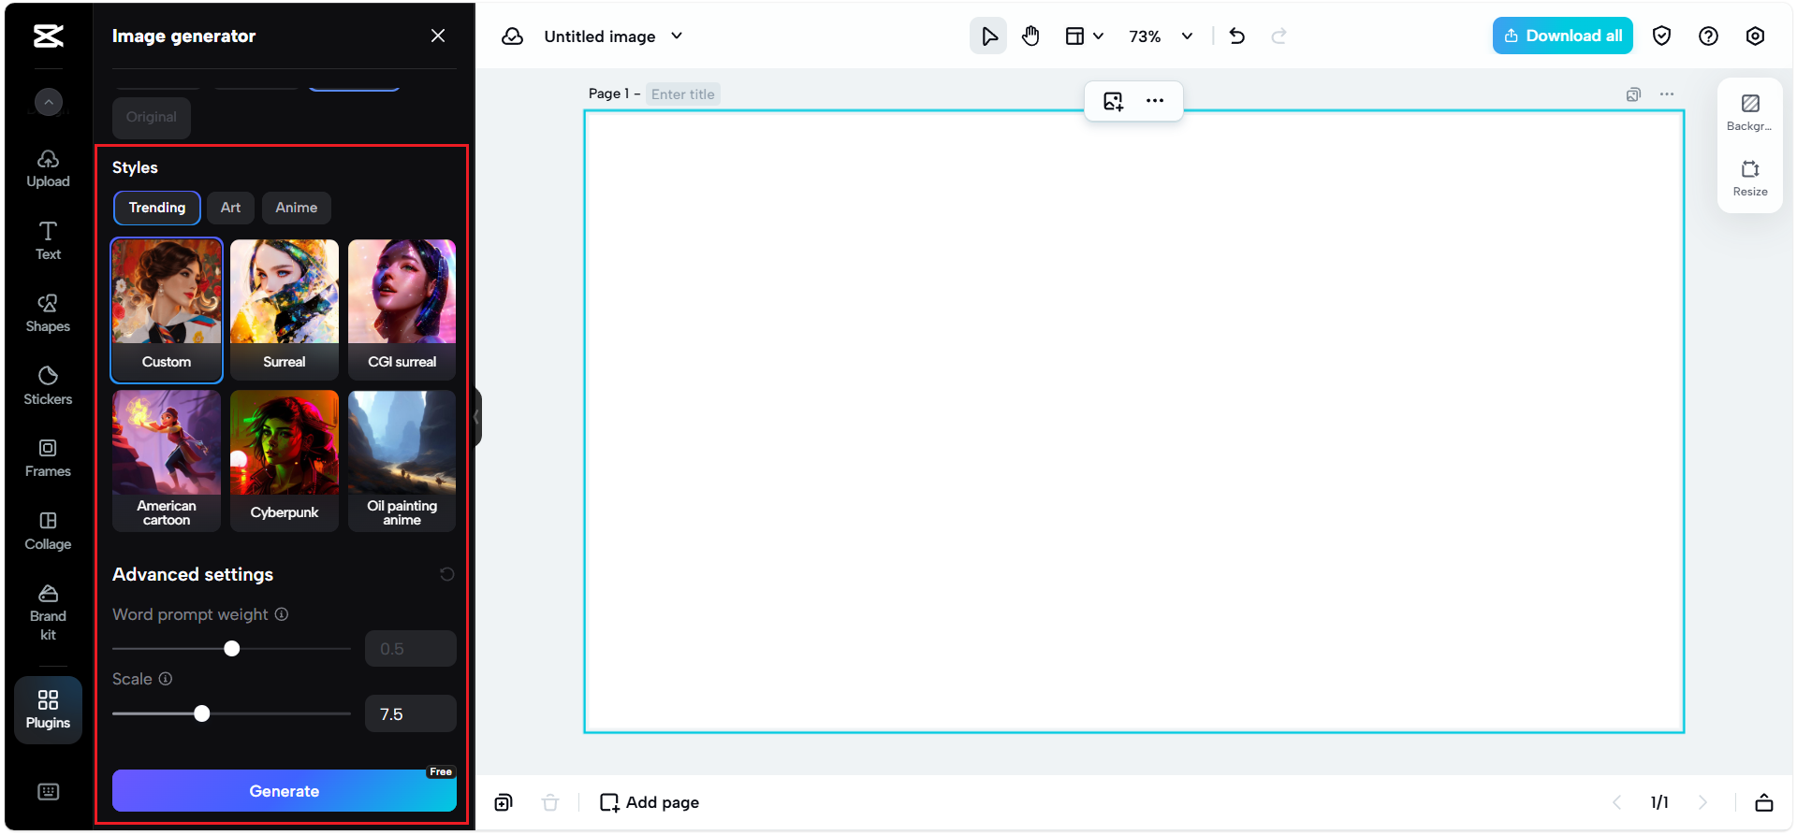
Task: Open the Stickers panel
Action: click(x=48, y=385)
